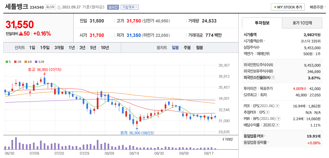Click the help icon beside BPS(2021.06)
The width and height of the screenshot is (329, 158).
pos(279,119)
